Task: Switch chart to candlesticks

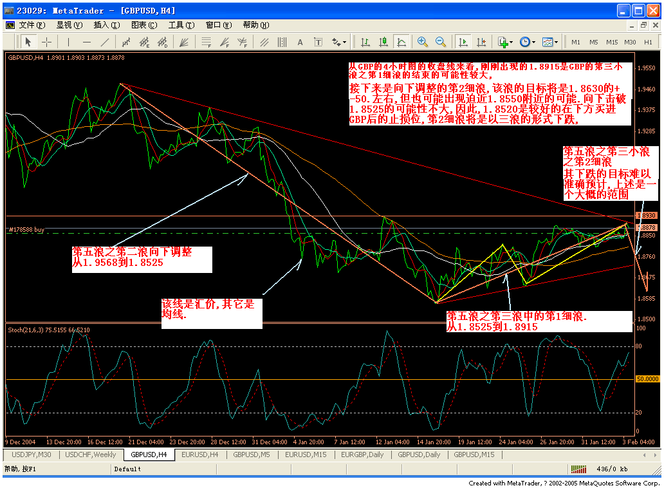Action: pyautogui.click(x=383, y=42)
